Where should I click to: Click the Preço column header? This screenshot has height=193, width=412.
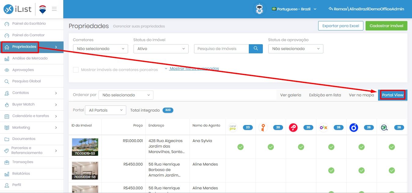point(138,125)
